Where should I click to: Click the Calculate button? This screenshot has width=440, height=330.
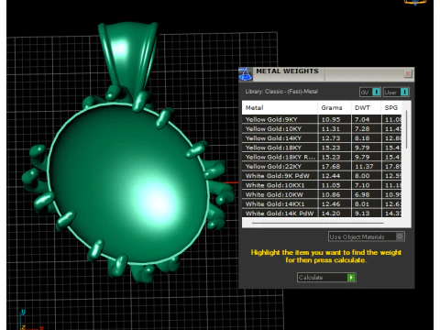(326, 278)
